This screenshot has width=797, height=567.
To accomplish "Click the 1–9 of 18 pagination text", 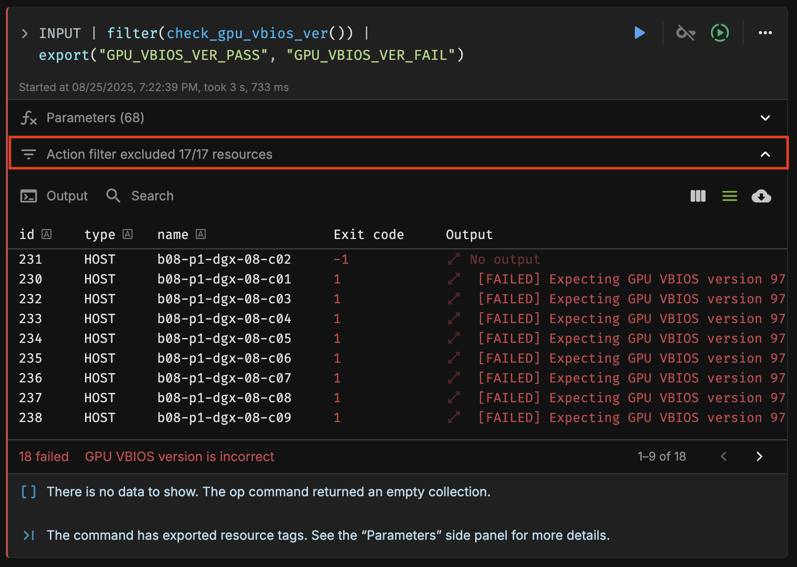I will pos(662,456).
